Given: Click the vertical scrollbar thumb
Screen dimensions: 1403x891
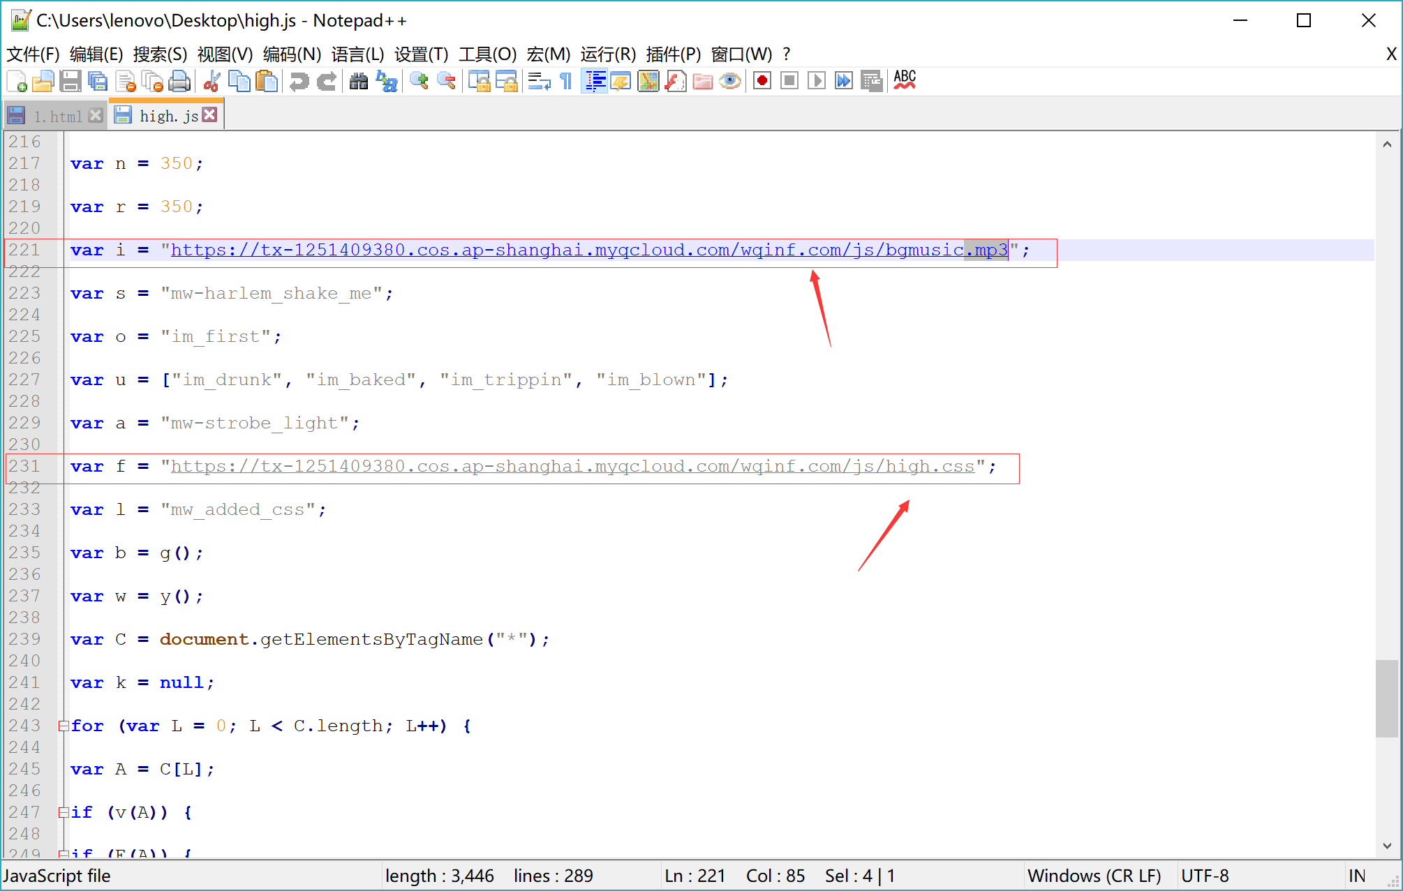Looking at the screenshot, I should click(1386, 698).
